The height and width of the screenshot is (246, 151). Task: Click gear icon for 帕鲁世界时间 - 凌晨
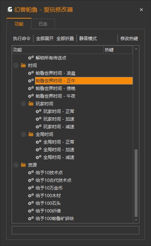[31, 73]
